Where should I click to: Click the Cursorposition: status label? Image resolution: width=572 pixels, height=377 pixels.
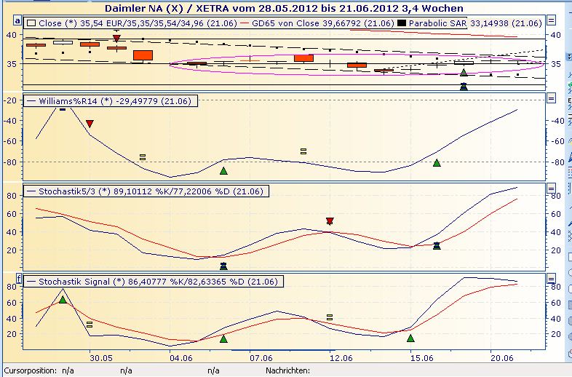(x=31, y=370)
